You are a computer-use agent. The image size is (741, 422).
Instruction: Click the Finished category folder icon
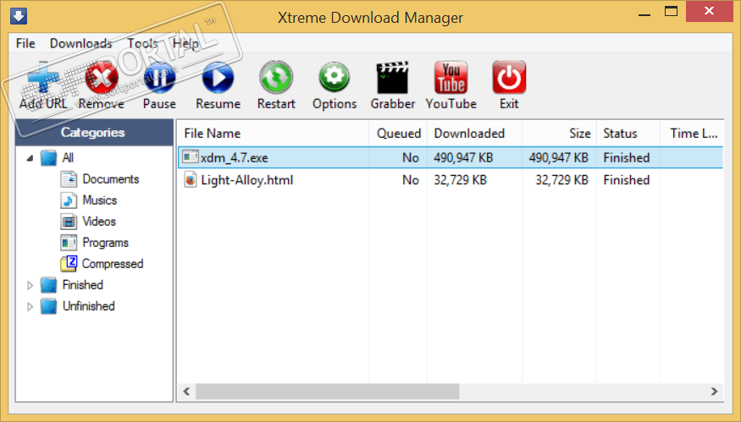[x=48, y=285]
